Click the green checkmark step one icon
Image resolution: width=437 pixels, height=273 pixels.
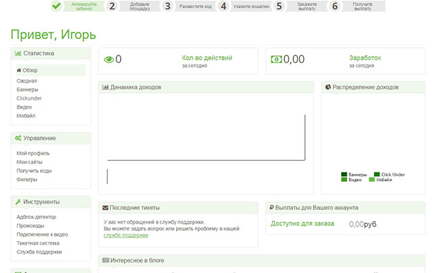[56, 6]
